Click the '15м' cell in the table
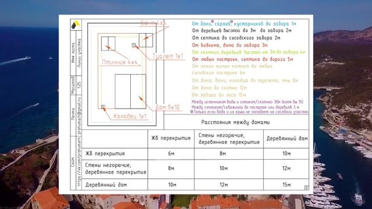The image size is (372, 209). pos(287,185)
